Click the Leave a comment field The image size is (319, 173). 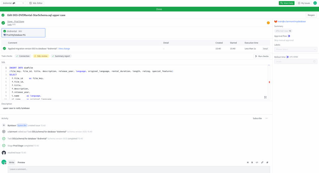point(139,169)
